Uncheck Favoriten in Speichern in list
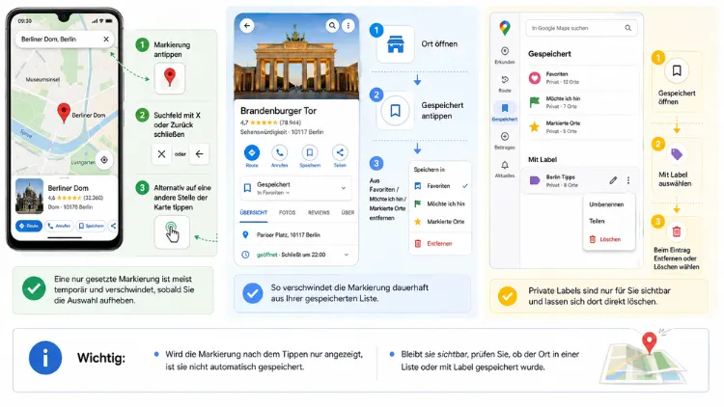 tap(440, 186)
